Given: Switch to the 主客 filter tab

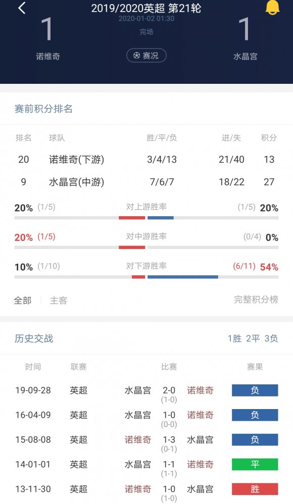Looking at the screenshot, I should click(x=58, y=300).
